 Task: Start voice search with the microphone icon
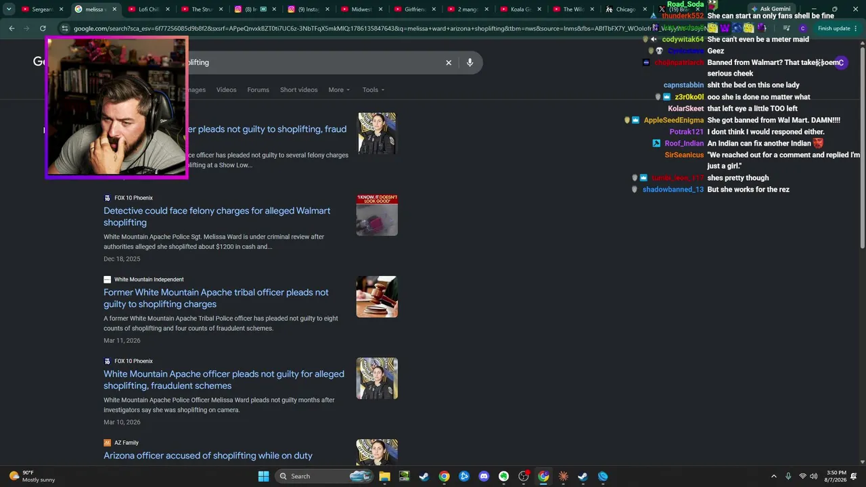(470, 62)
